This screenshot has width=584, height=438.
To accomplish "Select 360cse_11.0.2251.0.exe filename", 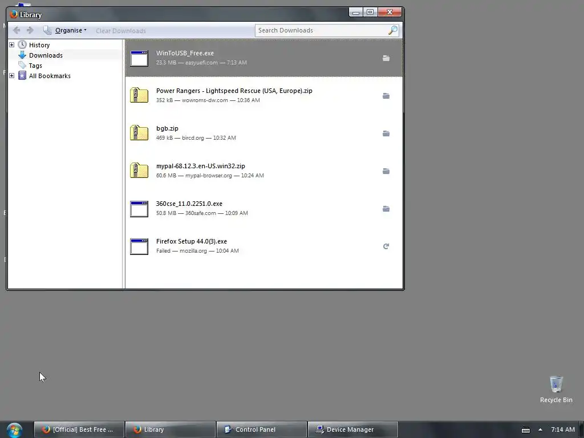I will point(189,204).
